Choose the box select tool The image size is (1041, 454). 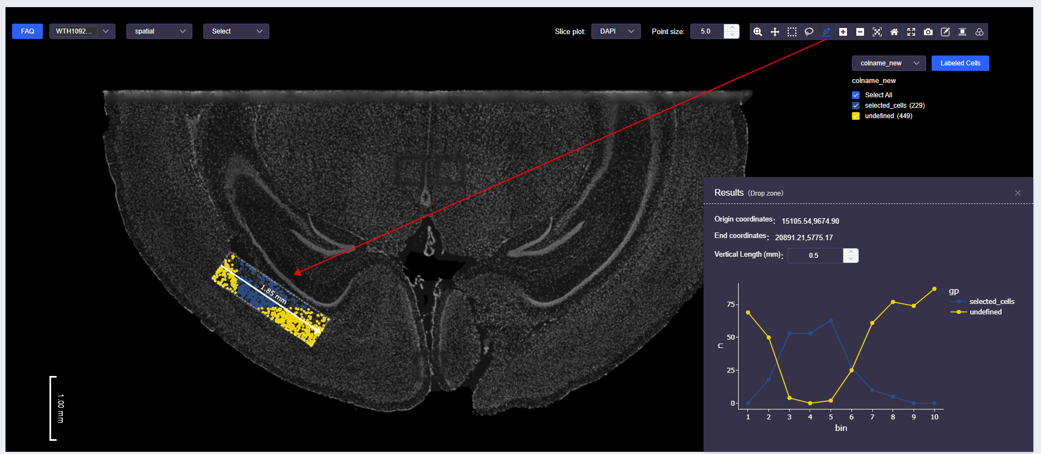pyautogui.click(x=791, y=32)
